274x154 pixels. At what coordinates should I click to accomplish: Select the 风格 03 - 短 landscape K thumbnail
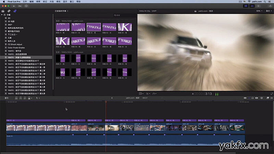[x=125, y=27]
